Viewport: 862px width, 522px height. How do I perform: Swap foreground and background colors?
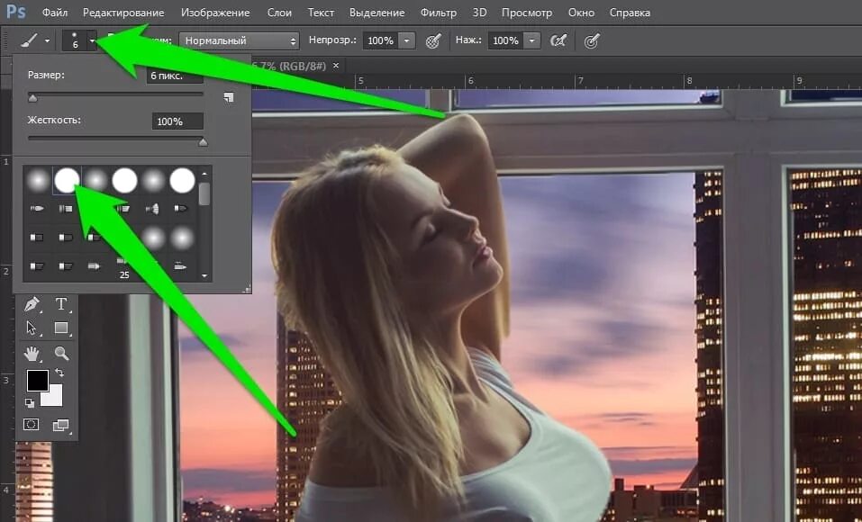click(x=59, y=373)
